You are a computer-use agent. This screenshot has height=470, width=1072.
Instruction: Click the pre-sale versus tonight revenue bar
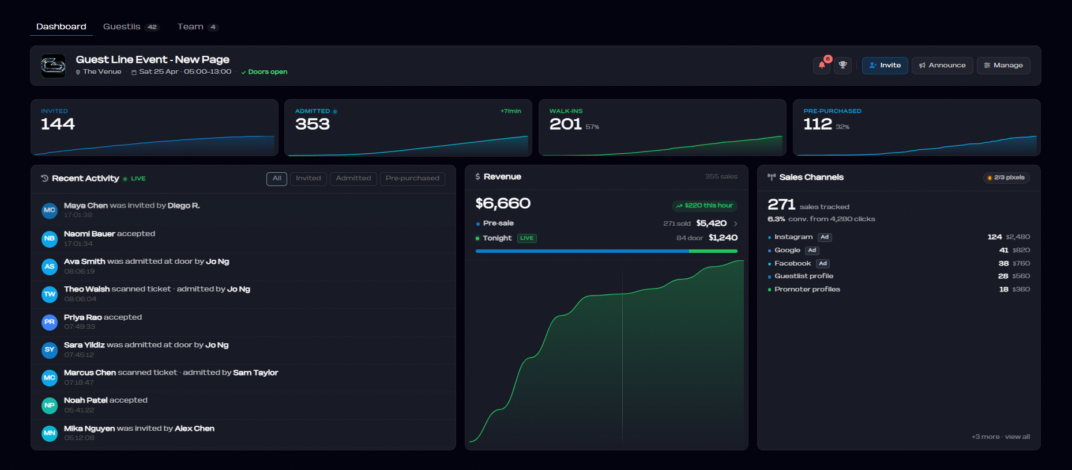pos(607,251)
